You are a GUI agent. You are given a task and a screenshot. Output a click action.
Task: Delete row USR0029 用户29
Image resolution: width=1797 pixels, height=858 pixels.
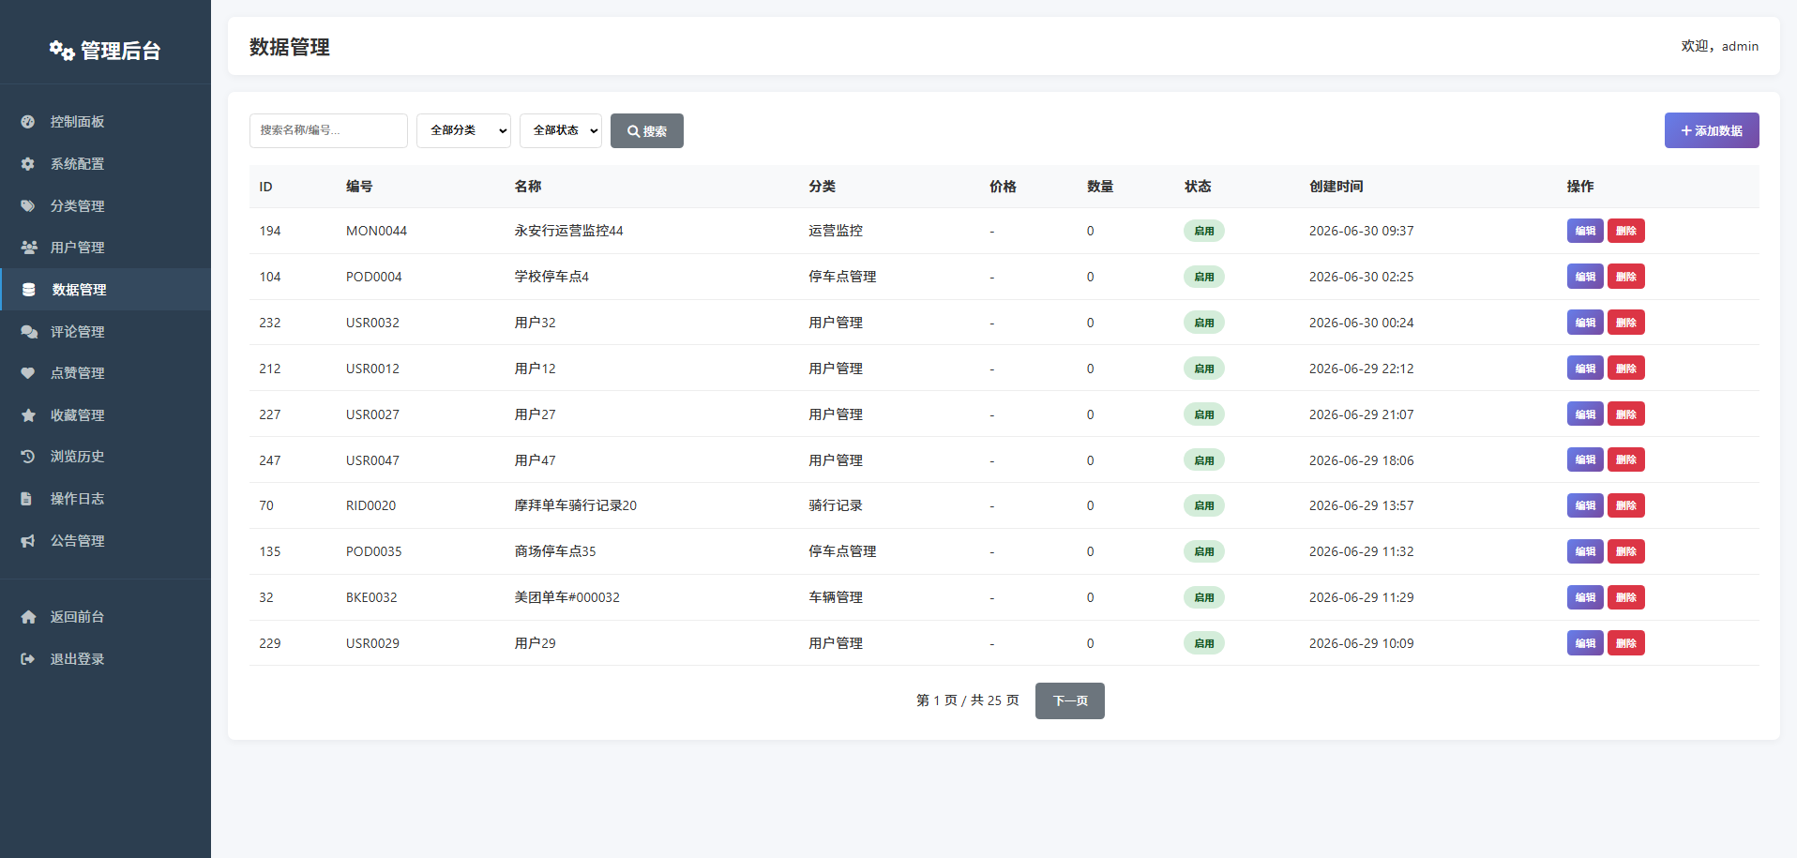click(x=1626, y=643)
